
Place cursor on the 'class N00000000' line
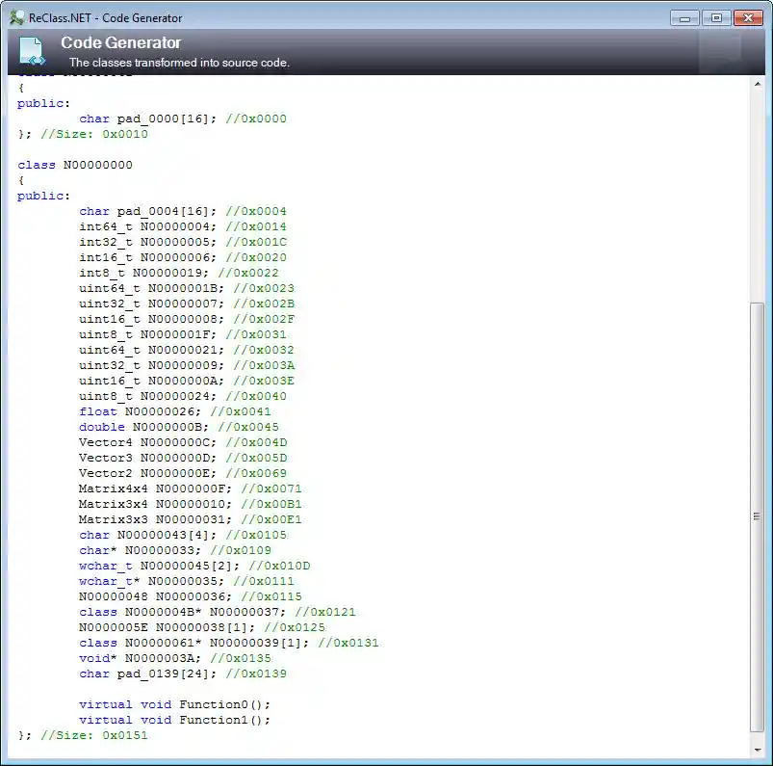(x=75, y=165)
